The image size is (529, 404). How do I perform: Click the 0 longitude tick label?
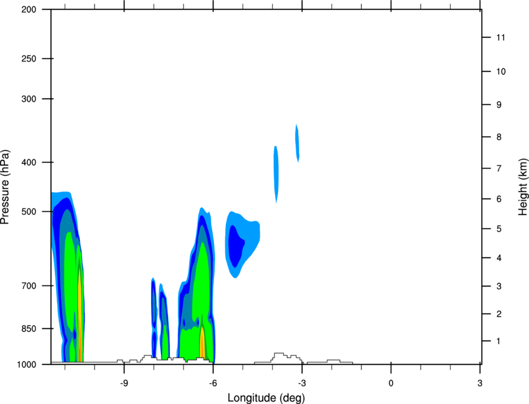point(391,383)
